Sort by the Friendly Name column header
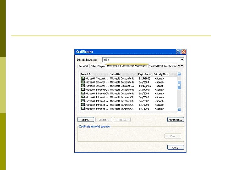Screen dimensions: 226x170 click(x=165, y=74)
